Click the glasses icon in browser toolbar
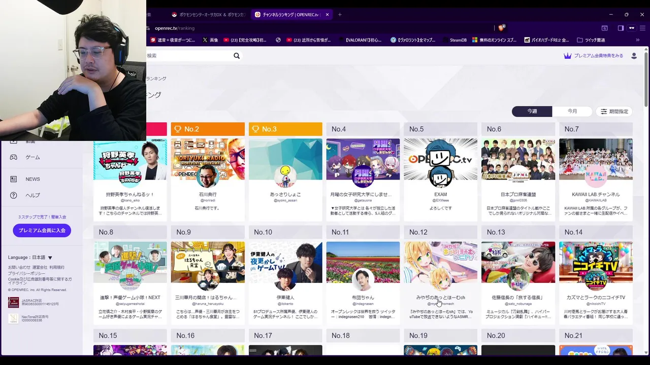This screenshot has height=365, width=650. (x=632, y=28)
